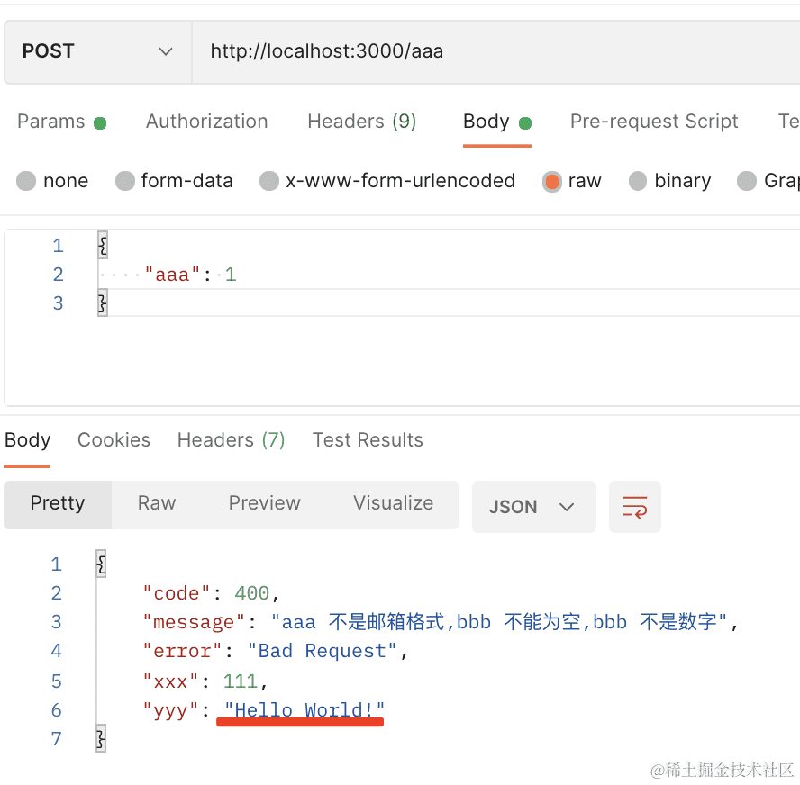Go to request Headers (9) tab
800x785 pixels.
(x=361, y=122)
